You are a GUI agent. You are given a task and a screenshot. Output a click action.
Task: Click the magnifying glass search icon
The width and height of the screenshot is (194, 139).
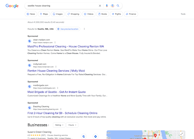[x=118, y=6]
